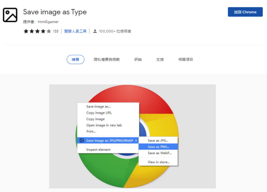
Task: Click the image icon beside Save image as JPG/PNG/WebP
Action: (82, 140)
